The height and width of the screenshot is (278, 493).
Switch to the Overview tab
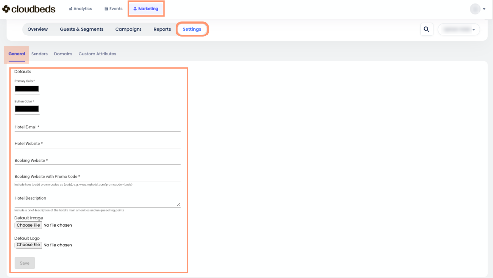point(37,29)
